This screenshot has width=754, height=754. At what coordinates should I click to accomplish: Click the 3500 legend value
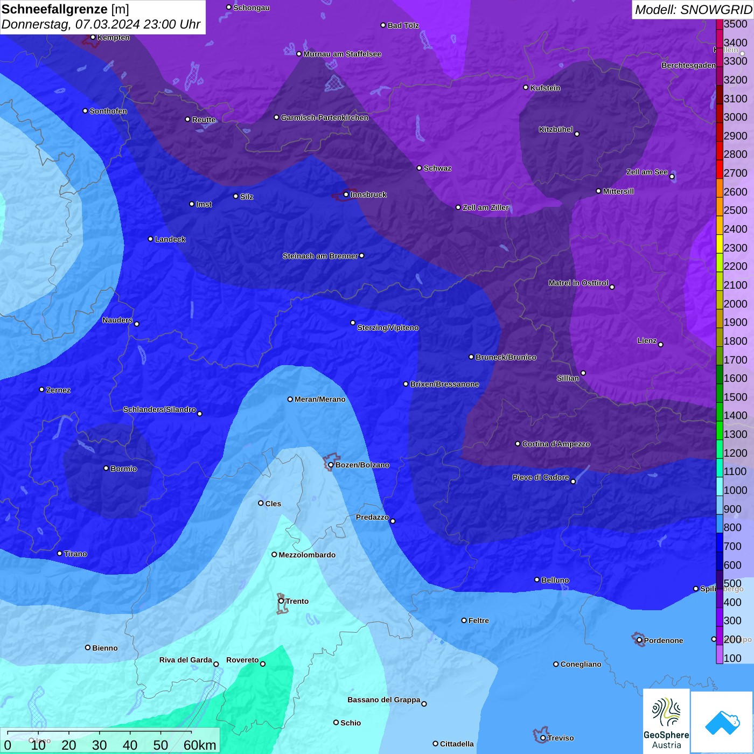[x=735, y=24]
